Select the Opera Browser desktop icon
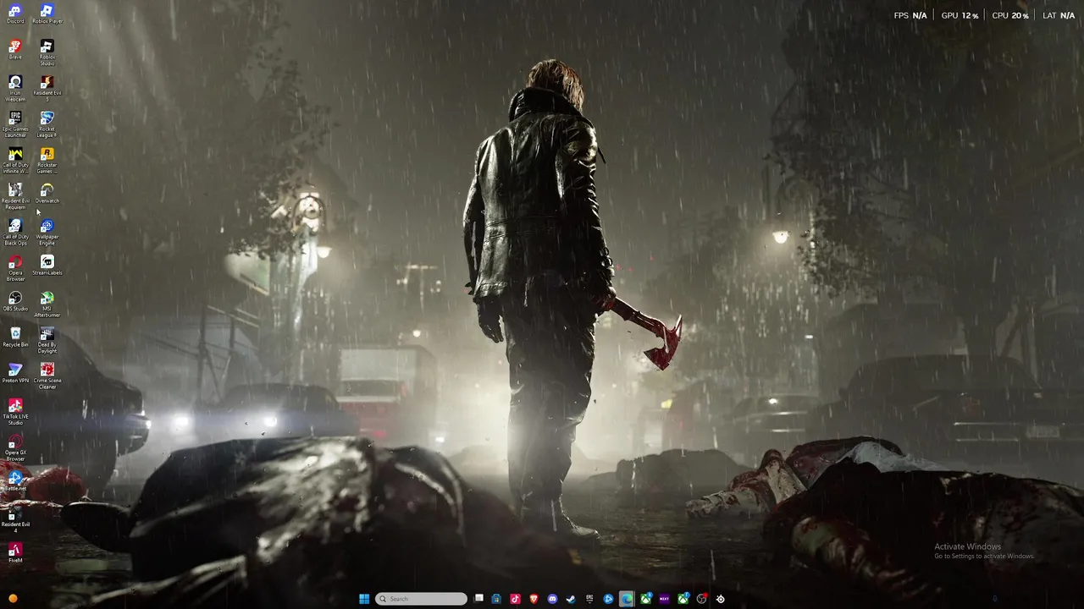Screen dimensions: 1084x609 (15, 269)
